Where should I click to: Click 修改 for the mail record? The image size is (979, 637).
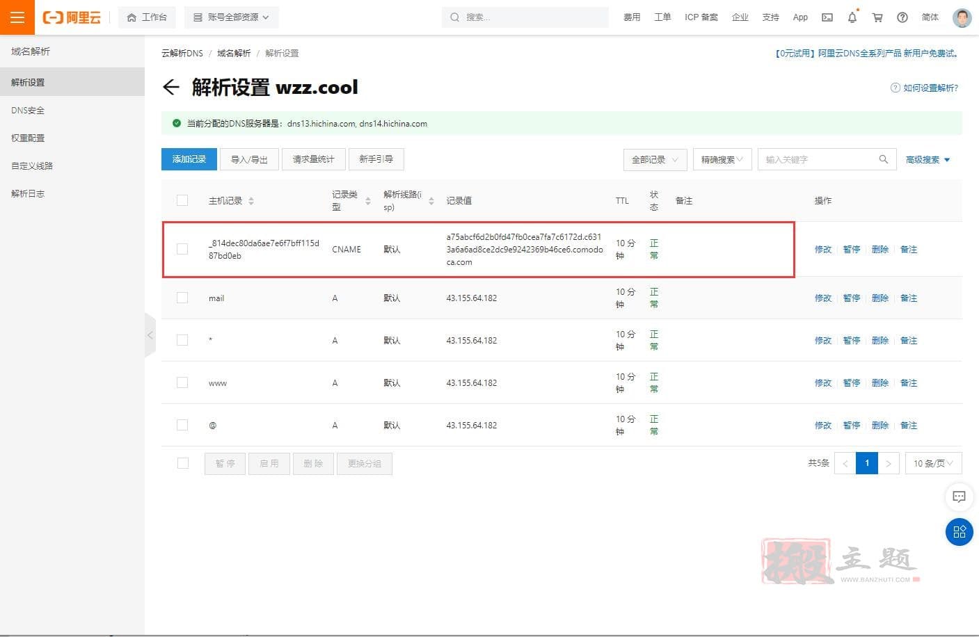click(823, 298)
